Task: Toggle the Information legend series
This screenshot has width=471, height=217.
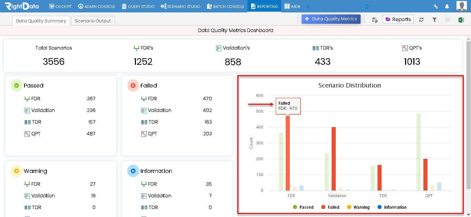Action: click(392, 207)
